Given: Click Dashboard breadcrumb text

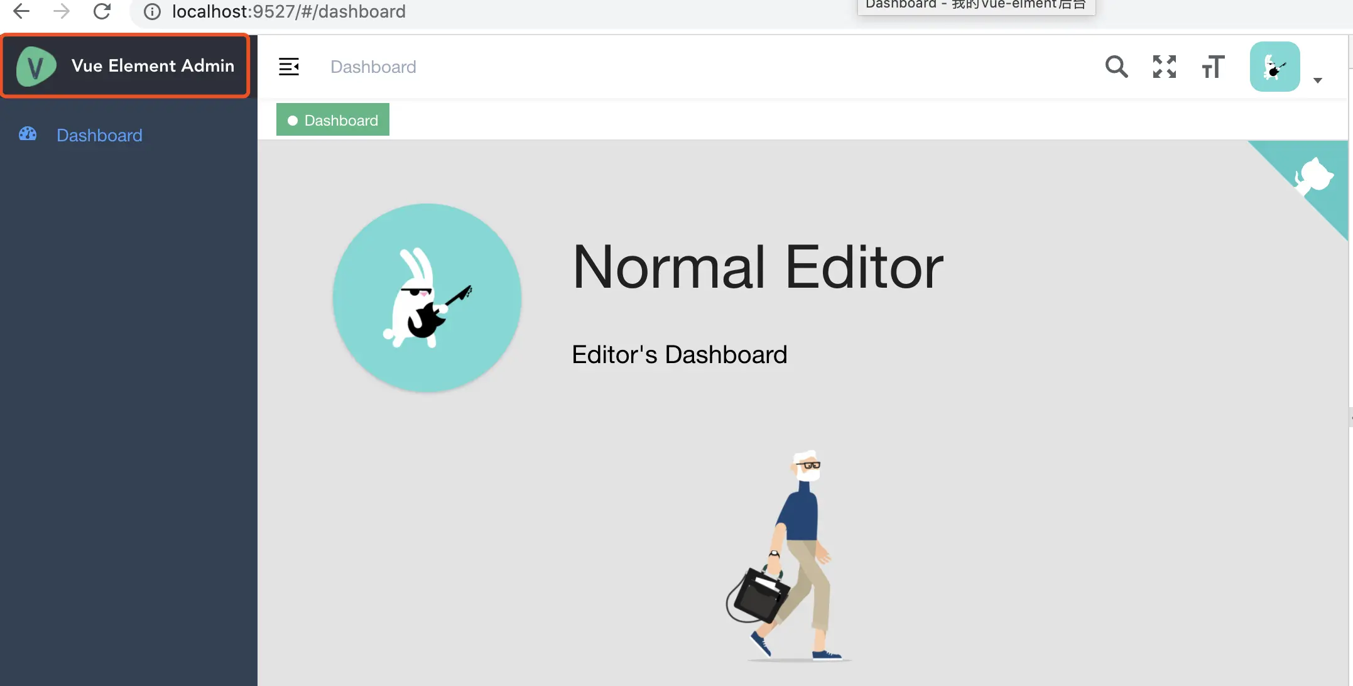Looking at the screenshot, I should (373, 67).
